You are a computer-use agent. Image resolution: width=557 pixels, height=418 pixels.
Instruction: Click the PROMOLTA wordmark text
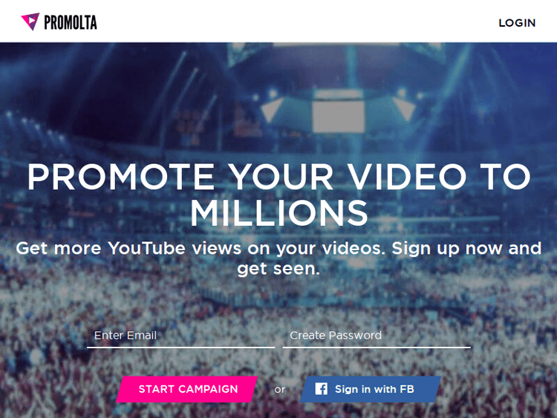point(71,22)
